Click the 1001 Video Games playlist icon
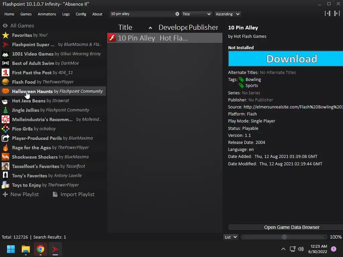The width and height of the screenshot is (343, 257). coord(5,54)
